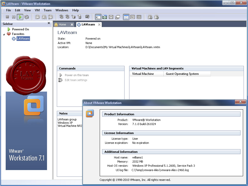Click the Power Off stop button in toolbar
Viewport: 248px width, 186px height.
(x=7, y=17)
